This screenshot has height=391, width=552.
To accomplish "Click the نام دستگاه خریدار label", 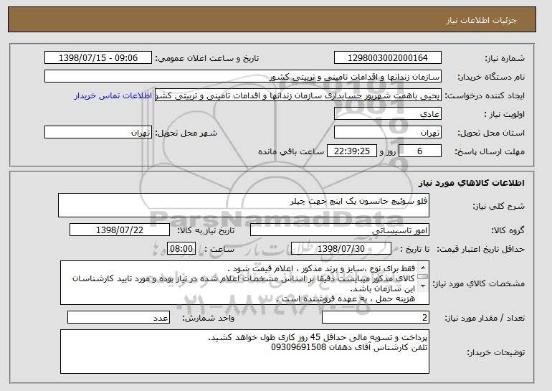I will pyautogui.click(x=491, y=77).
